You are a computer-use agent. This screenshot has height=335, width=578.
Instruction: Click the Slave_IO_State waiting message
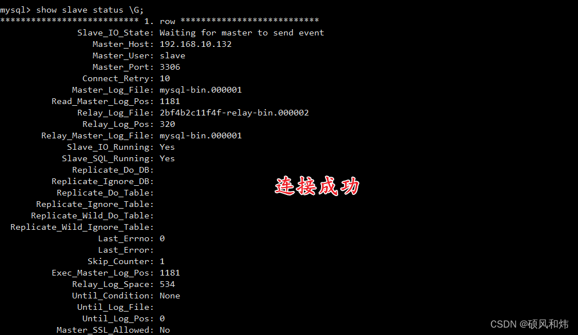242,33
